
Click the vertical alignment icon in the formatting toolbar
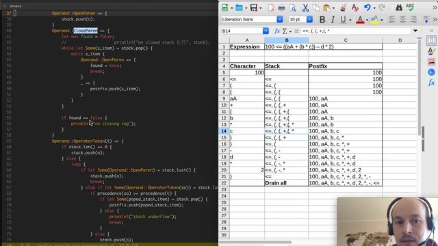coord(426,20)
